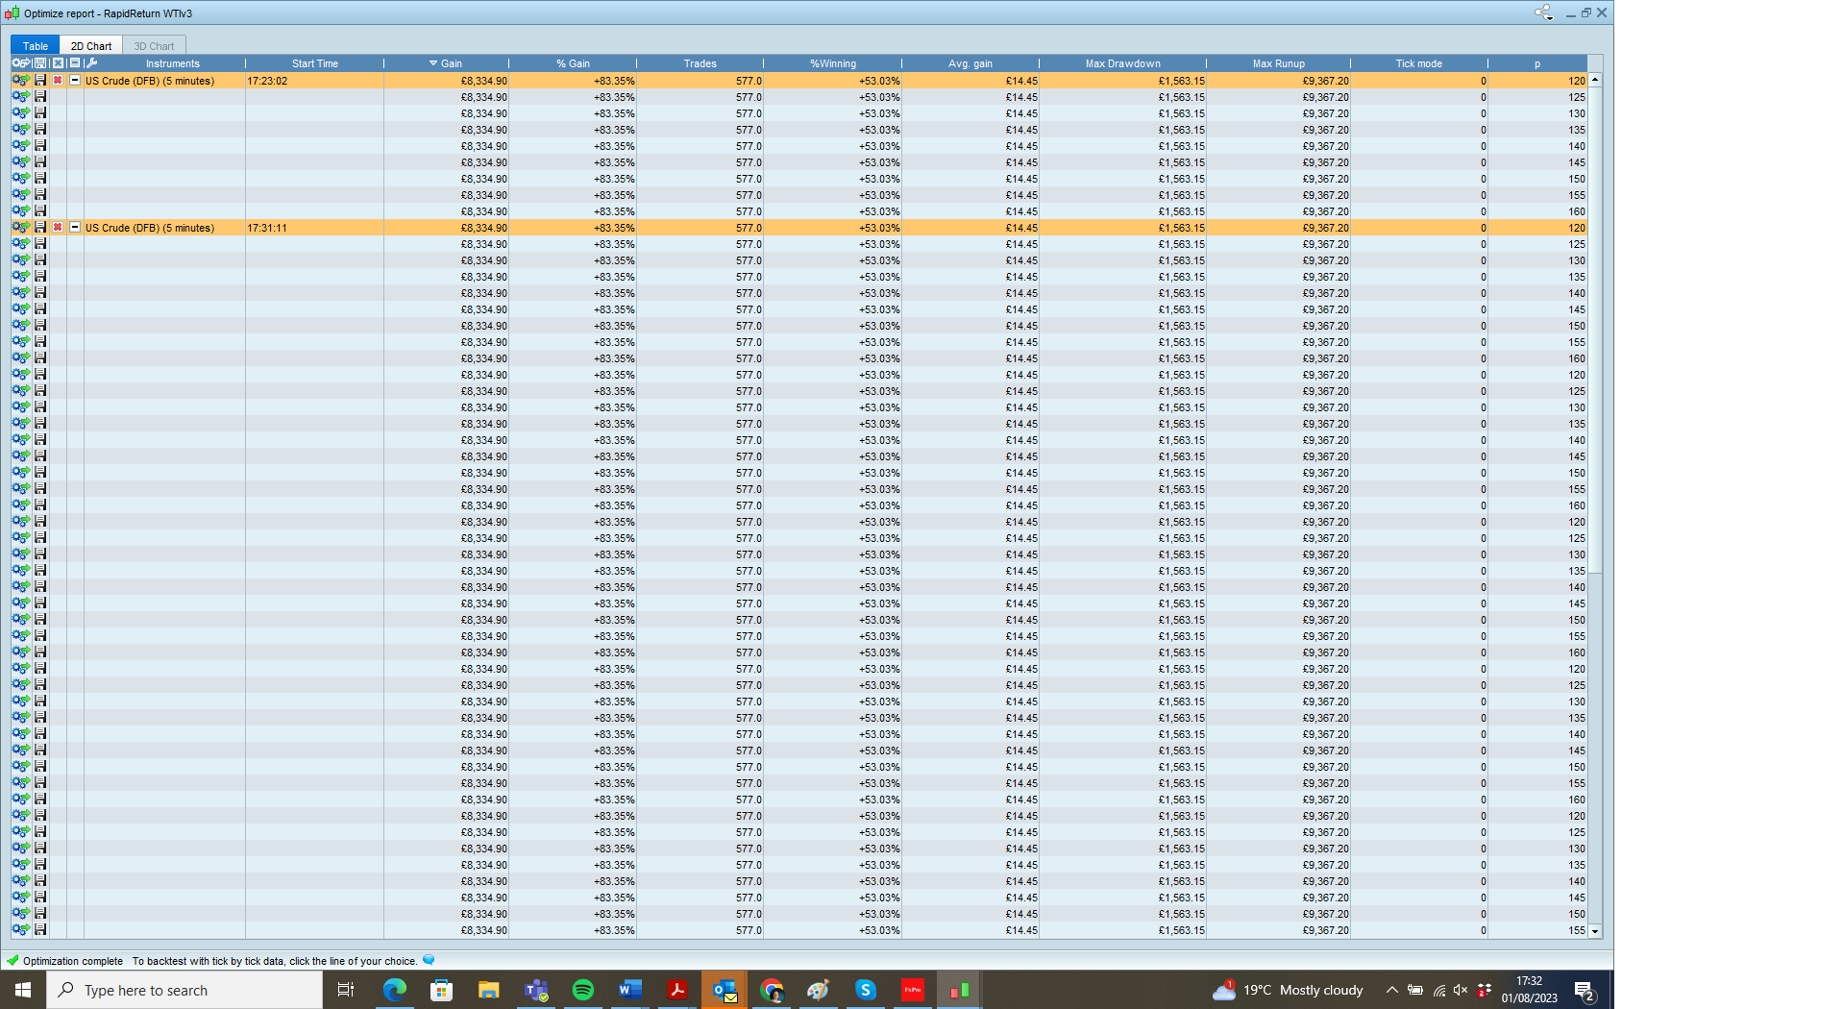
Task: Click the 'To backtest with tick by tick data' hint
Action: [275, 961]
